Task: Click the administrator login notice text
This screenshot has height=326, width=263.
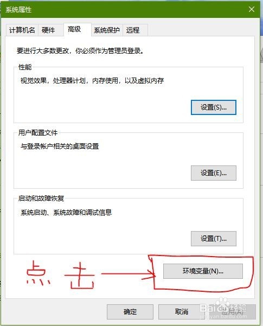Action: [x=80, y=51]
